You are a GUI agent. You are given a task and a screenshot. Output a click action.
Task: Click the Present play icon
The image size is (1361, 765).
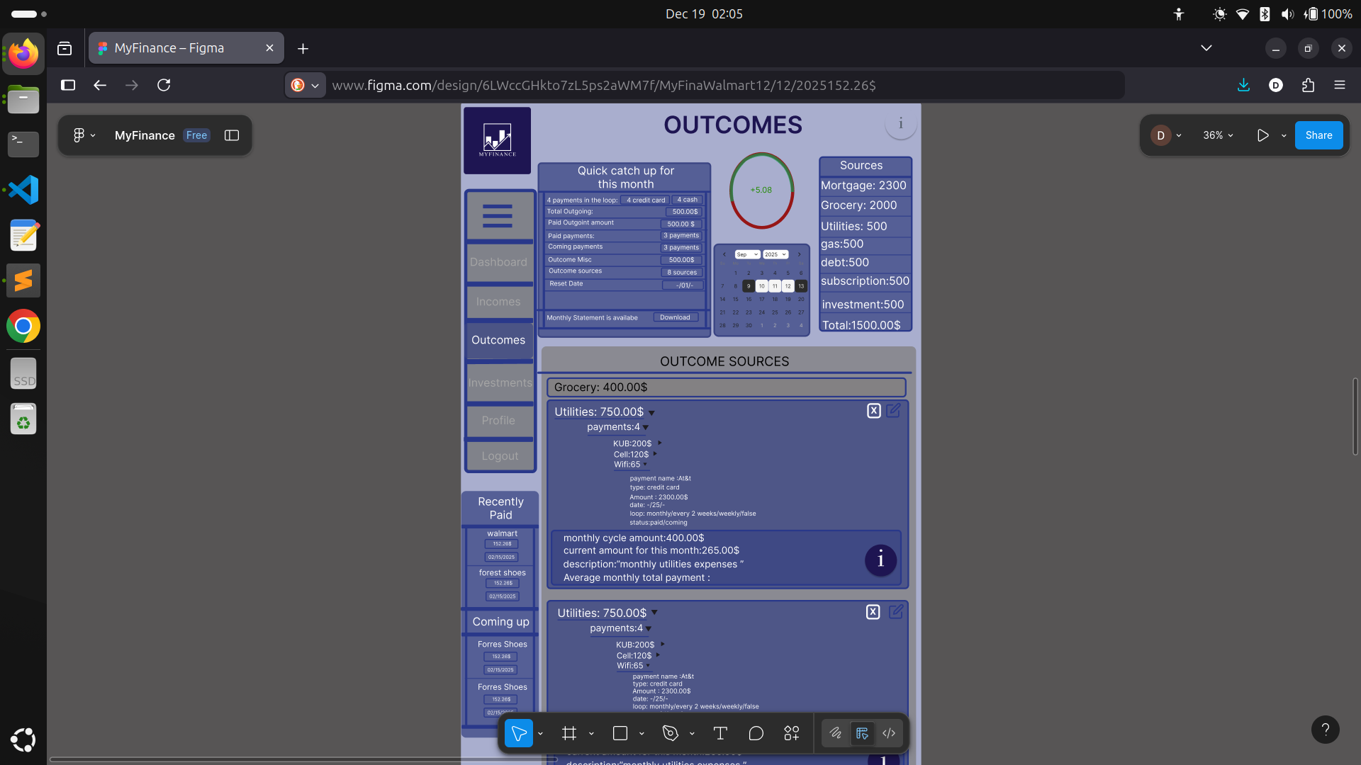pyautogui.click(x=1262, y=135)
